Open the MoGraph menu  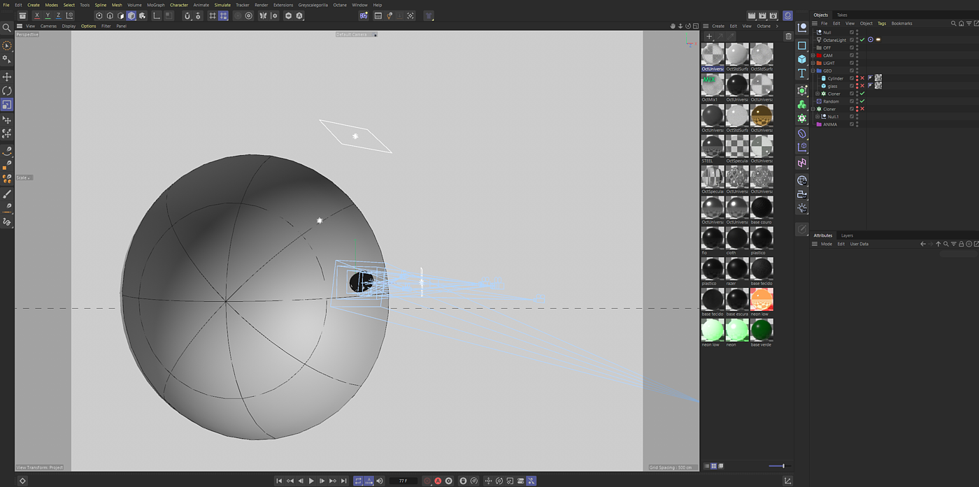(x=155, y=5)
